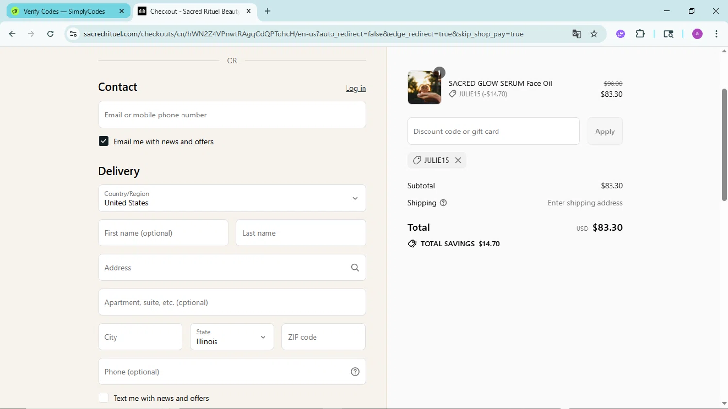Open the State dropdown showing Illinois
The height and width of the screenshot is (409, 728).
232,337
